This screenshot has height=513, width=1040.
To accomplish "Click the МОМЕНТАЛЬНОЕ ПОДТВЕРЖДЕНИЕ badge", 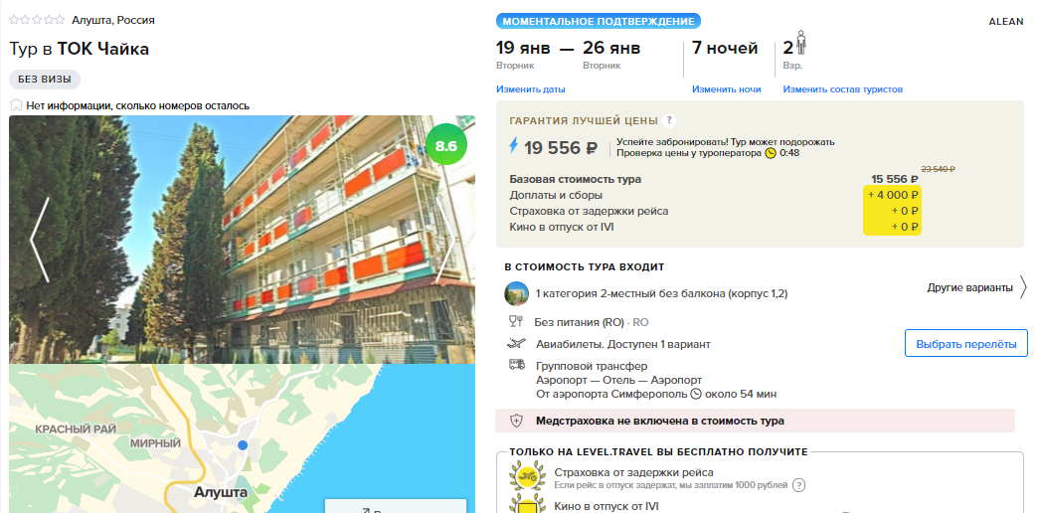I will point(599,21).
